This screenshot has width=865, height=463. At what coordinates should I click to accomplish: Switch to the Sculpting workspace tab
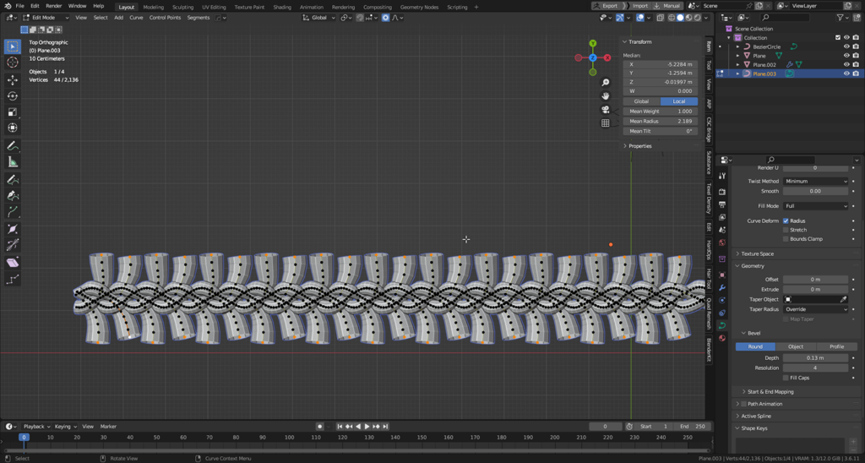(182, 7)
